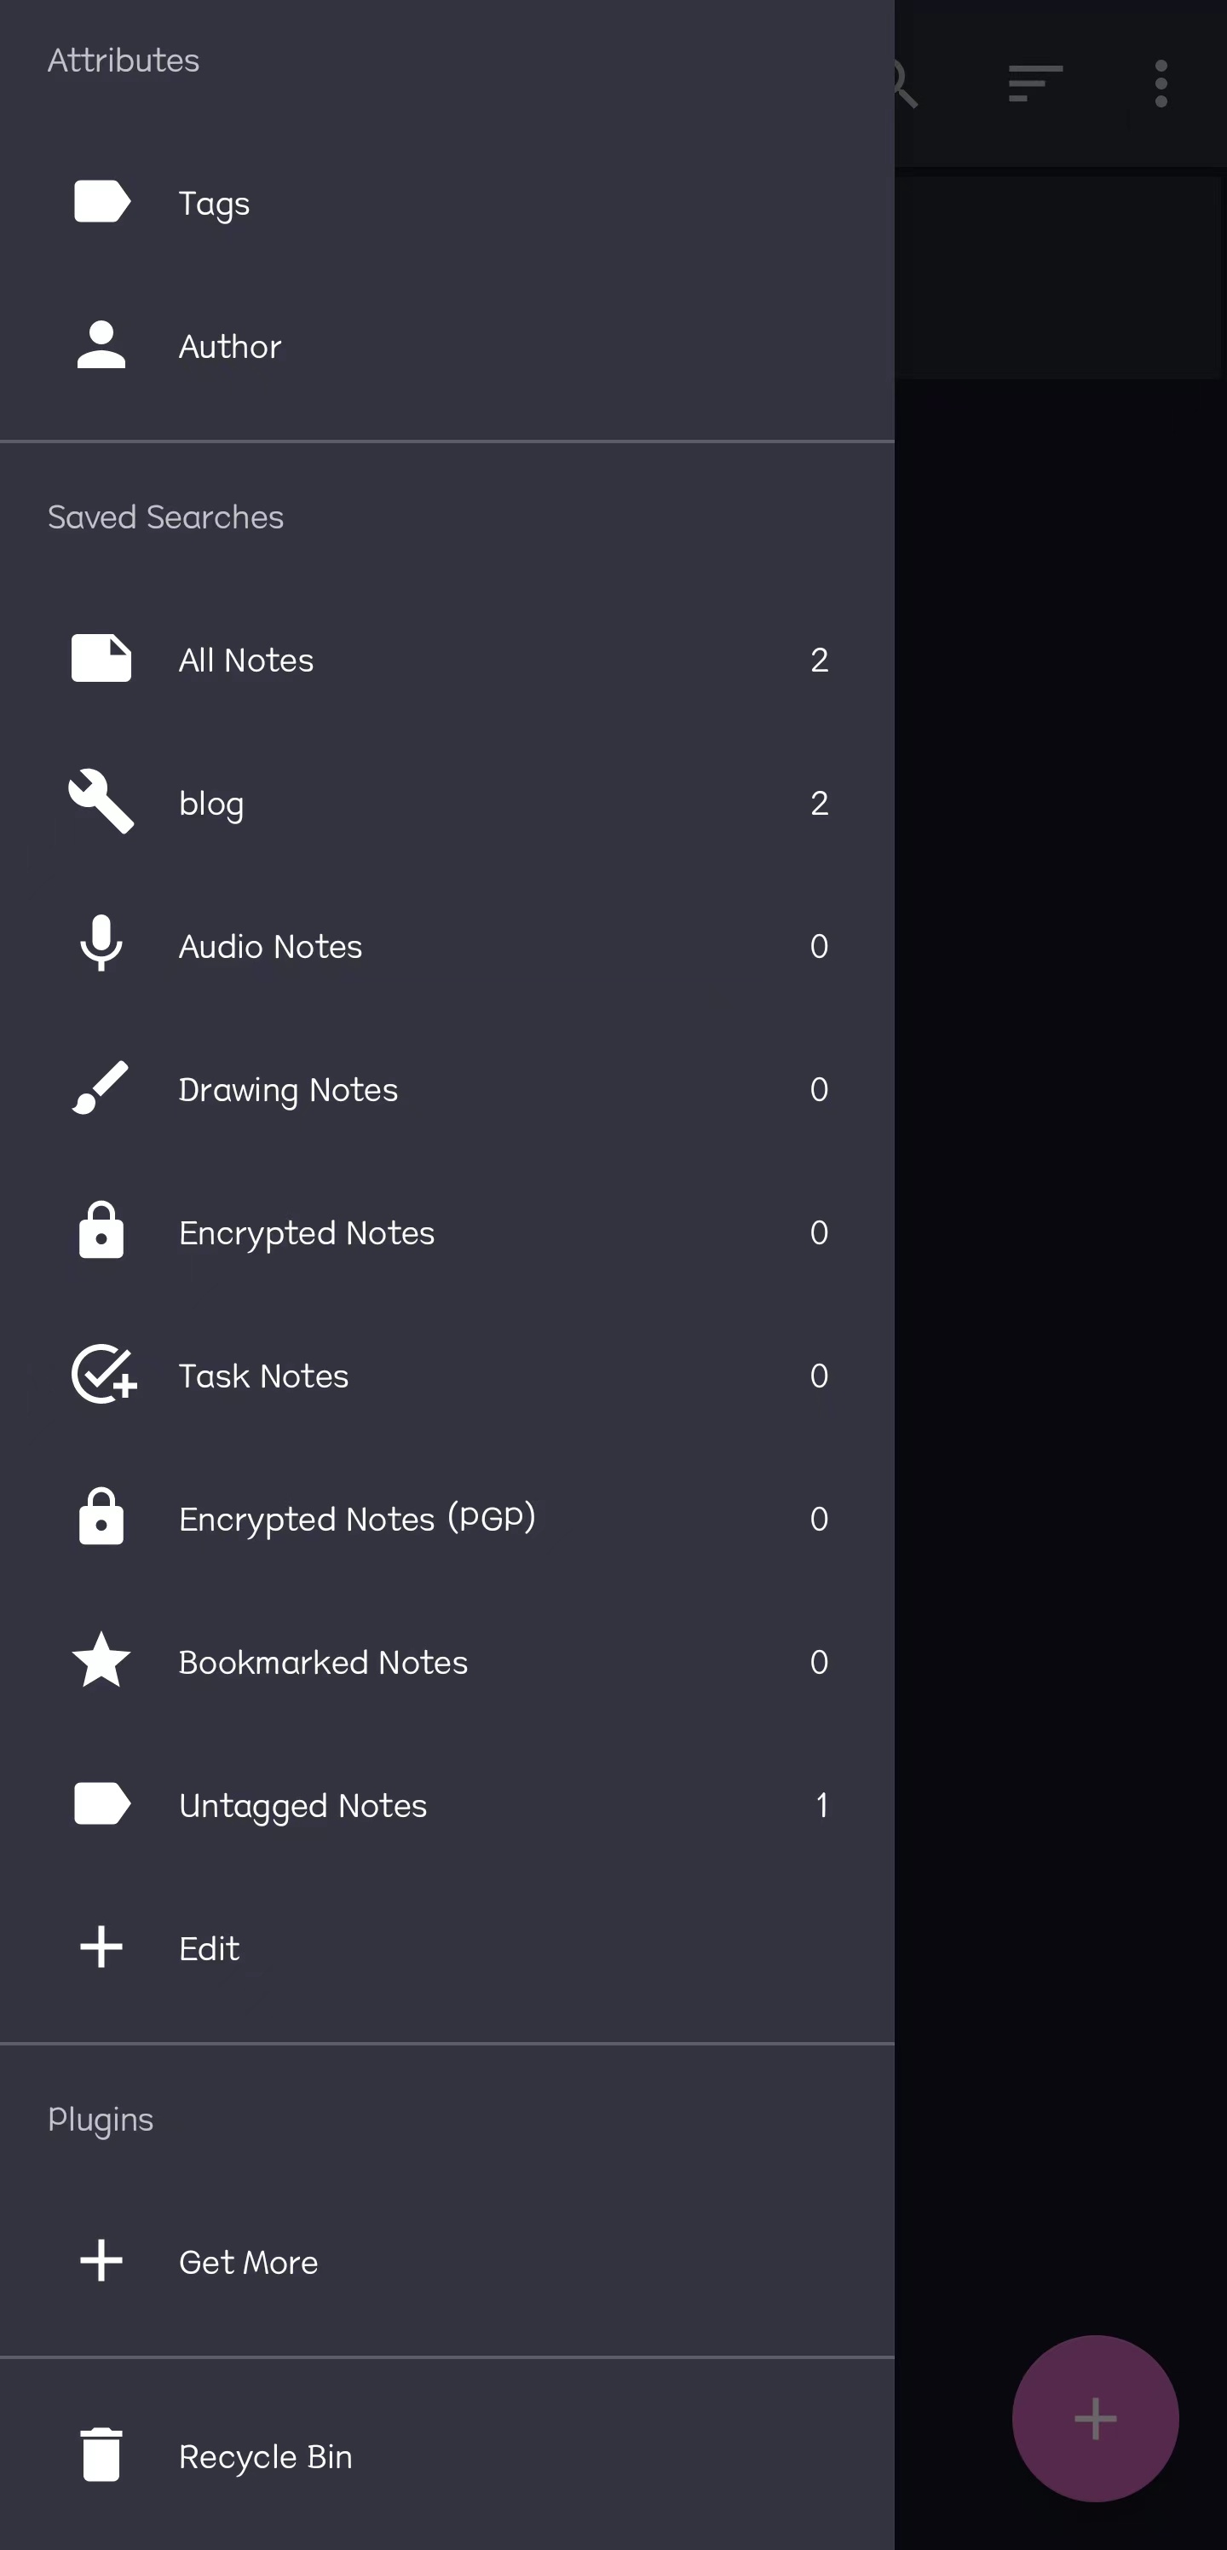Viewport: 1227px width, 2550px height.
Task: Tap the Tags label icon
Action: tap(102, 202)
